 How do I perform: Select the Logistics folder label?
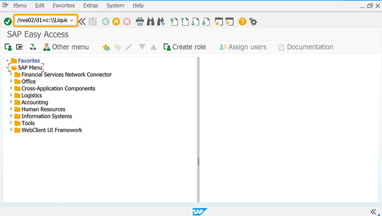point(32,95)
